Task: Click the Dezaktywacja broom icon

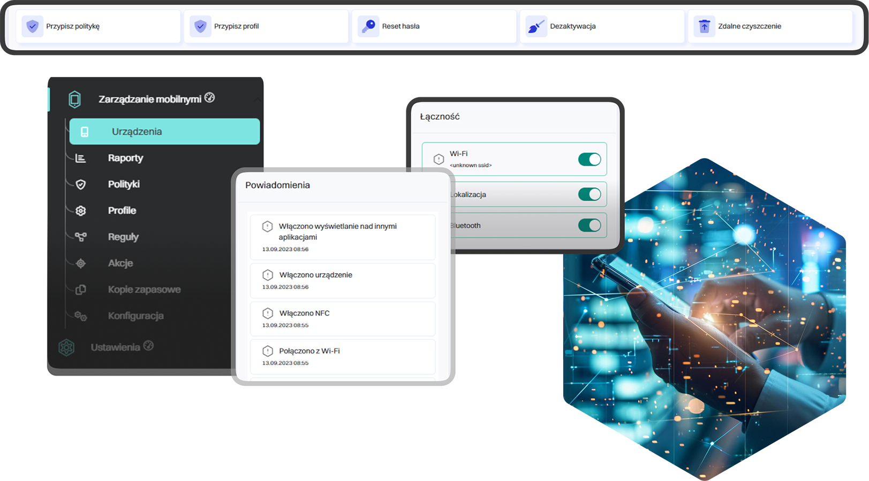Action: coord(536,26)
